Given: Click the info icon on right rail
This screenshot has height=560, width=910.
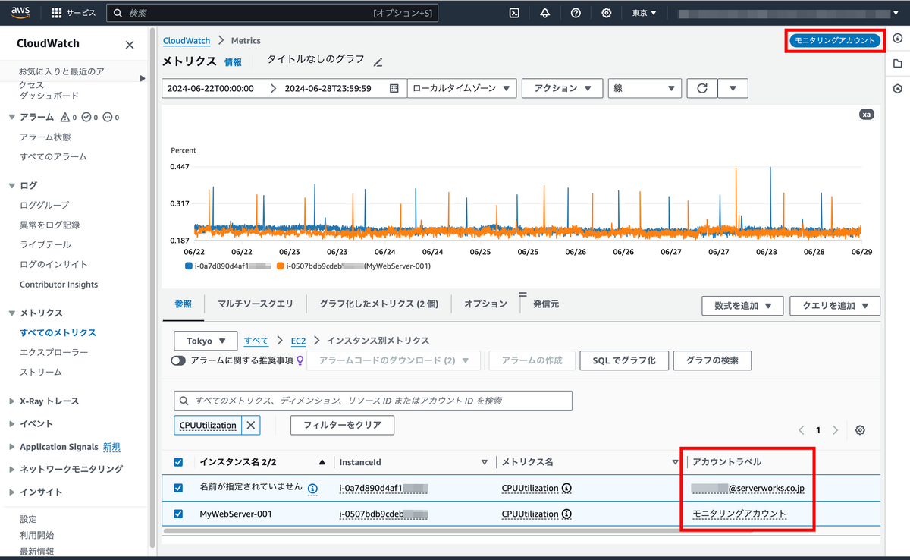Looking at the screenshot, I should [898, 38].
